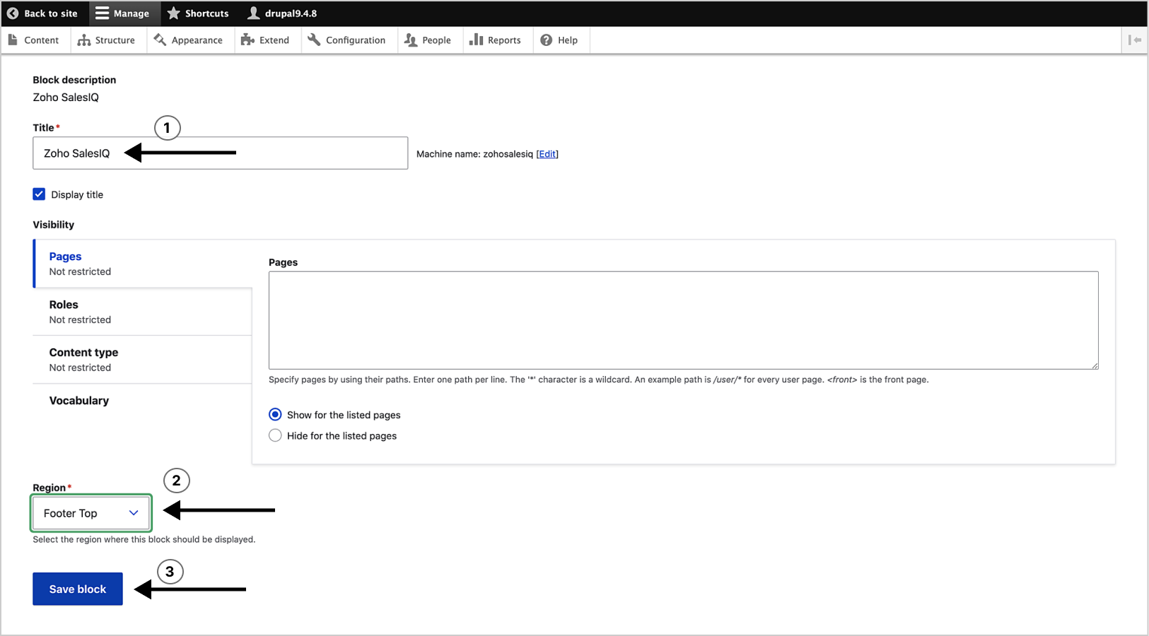Click the Title input field
The height and width of the screenshot is (636, 1149).
pyautogui.click(x=220, y=153)
